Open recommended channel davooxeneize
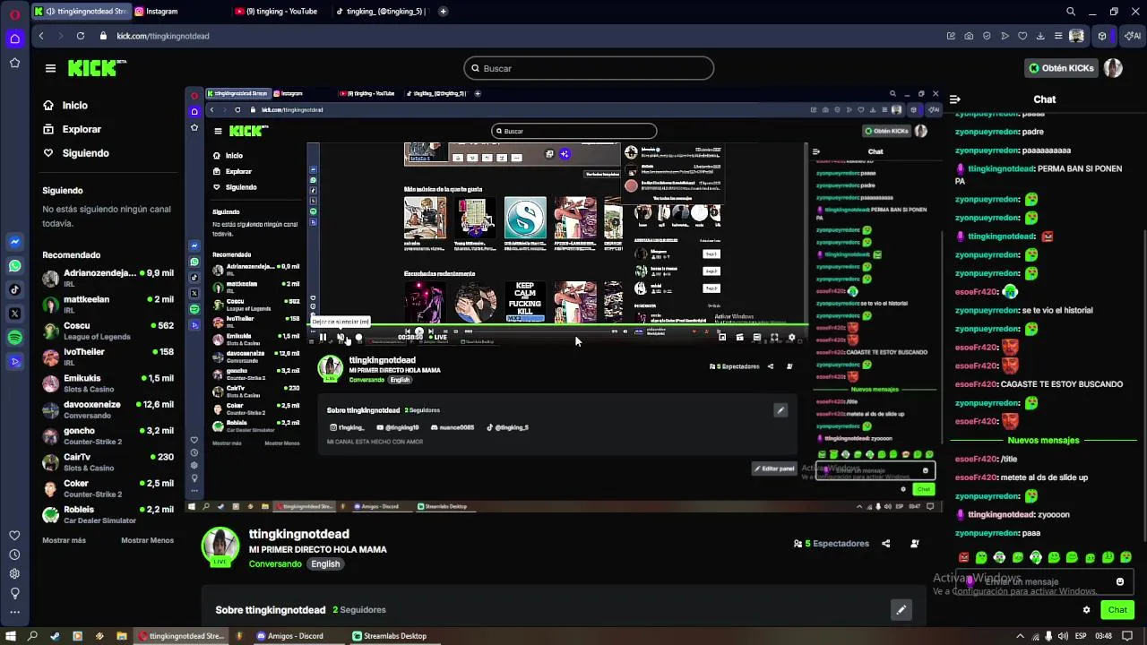Image resolution: width=1147 pixels, height=645 pixels. coord(108,409)
